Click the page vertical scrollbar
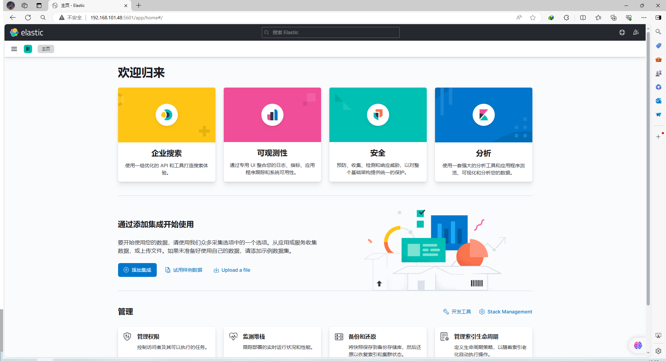 648,169
